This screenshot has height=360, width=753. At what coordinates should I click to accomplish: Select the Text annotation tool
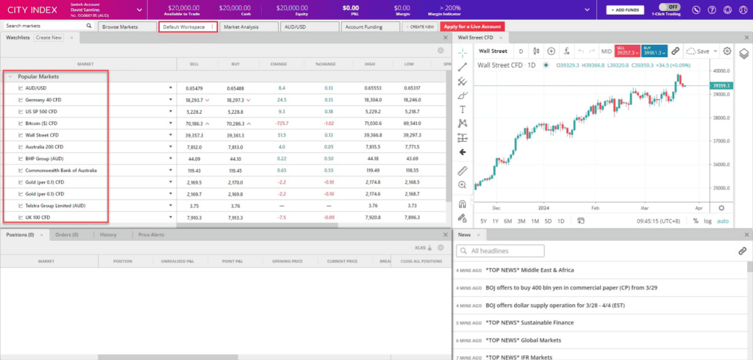[x=463, y=109]
